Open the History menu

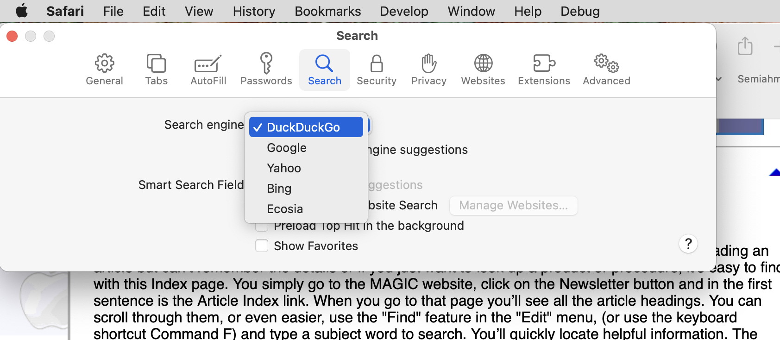point(254,11)
